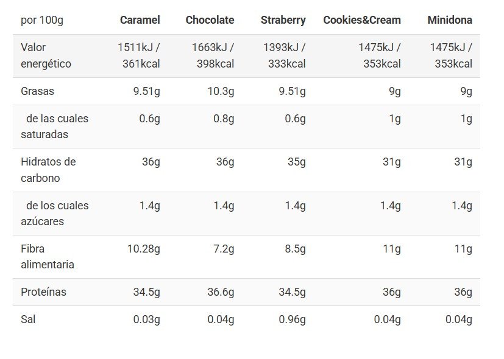The image size is (504, 359).
Task: Select the Minidona column header
Action: coord(450,20)
